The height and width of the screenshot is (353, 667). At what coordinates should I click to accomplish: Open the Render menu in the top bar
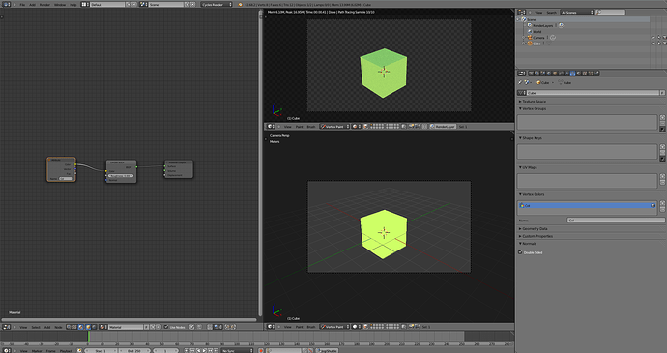point(44,4)
